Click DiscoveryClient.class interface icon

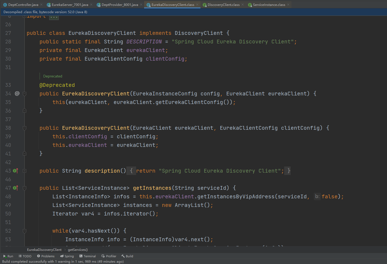205,5
